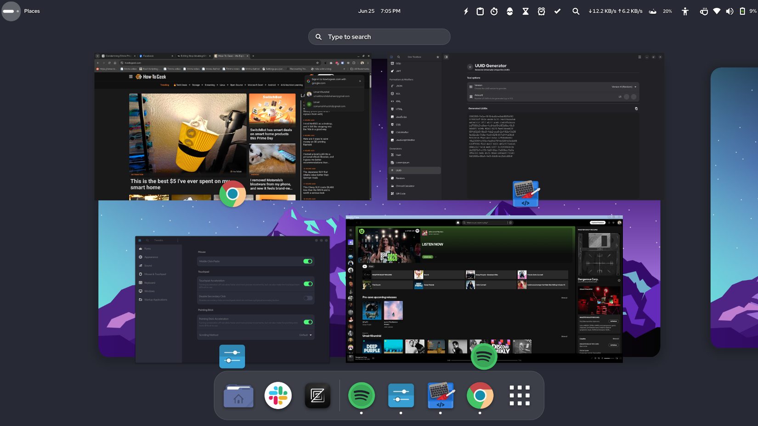
Task: Select Lorem Ipsum in Dev Toolbox sidebar
Action: click(x=415, y=163)
